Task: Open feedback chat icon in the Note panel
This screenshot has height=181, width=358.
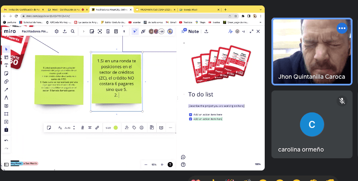Action: (183, 157)
